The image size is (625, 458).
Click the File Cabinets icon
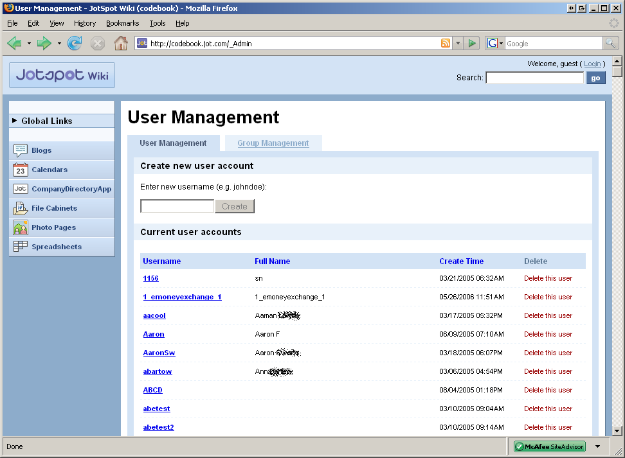pyautogui.click(x=21, y=208)
